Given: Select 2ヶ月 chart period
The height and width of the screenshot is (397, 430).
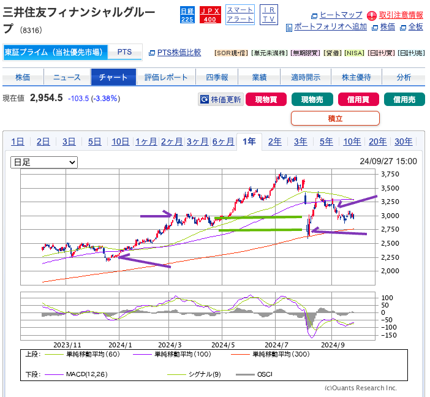Looking at the screenshot, I should tap(172, 142).
